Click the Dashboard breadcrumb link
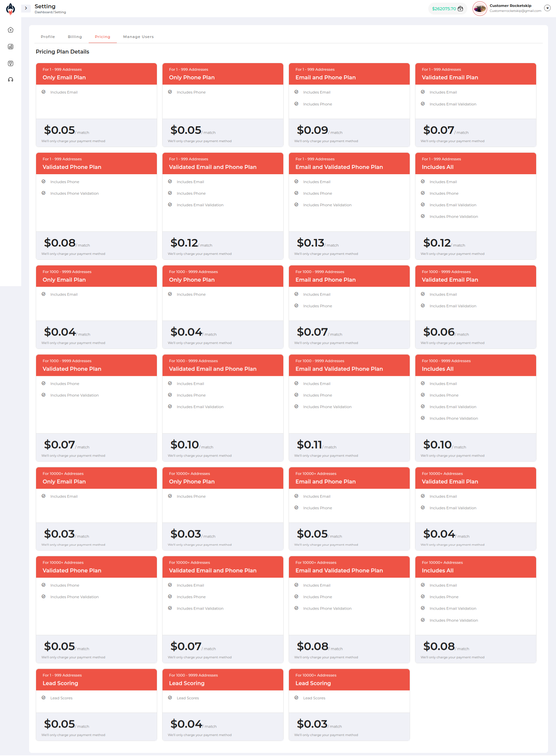Image resolution: width=556 pixels, height=756 pixels. click(43, 12)
